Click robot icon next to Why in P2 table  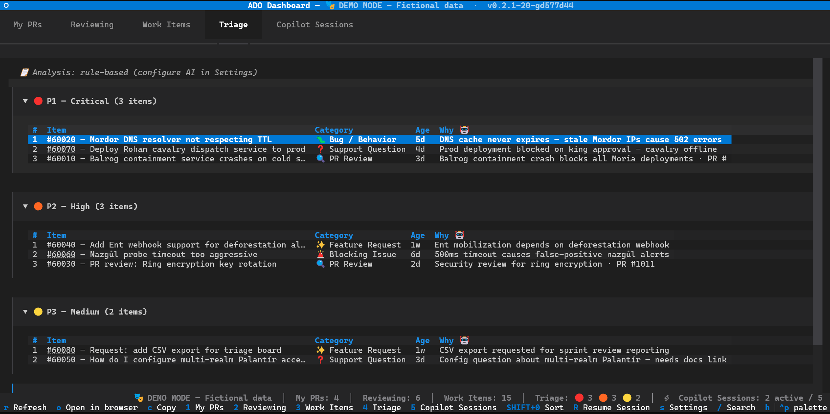[x=460, y=235]
